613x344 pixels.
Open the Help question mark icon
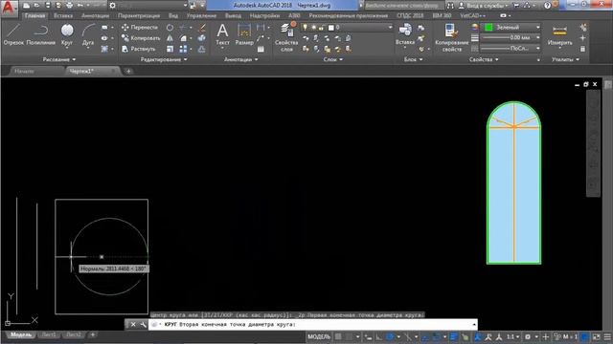pyautogui.click(x=547, y=6)
